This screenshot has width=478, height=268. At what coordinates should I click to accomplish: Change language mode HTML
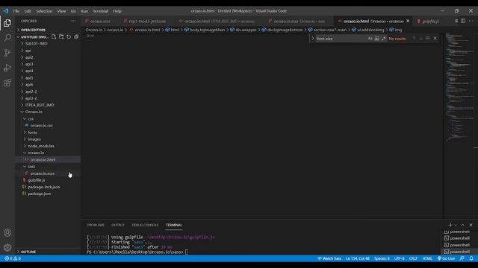(427, 258)
